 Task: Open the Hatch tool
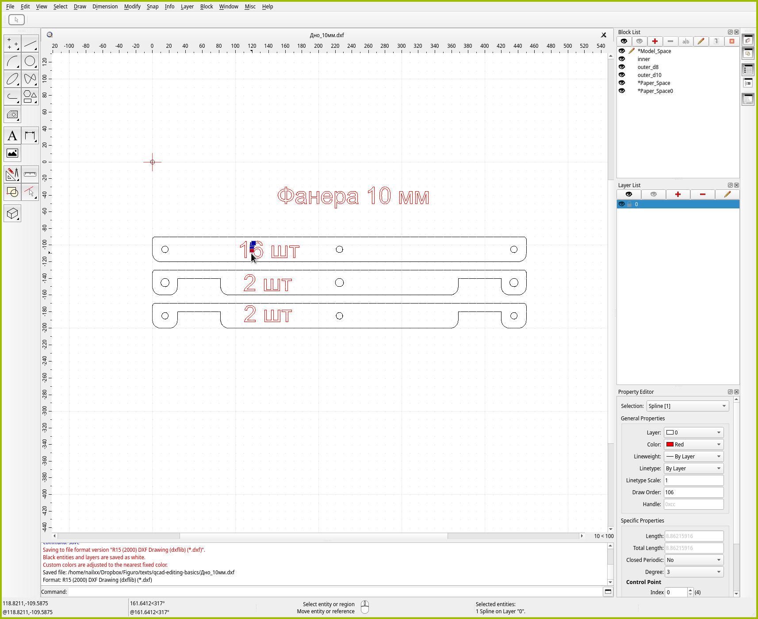pos(12,115)
